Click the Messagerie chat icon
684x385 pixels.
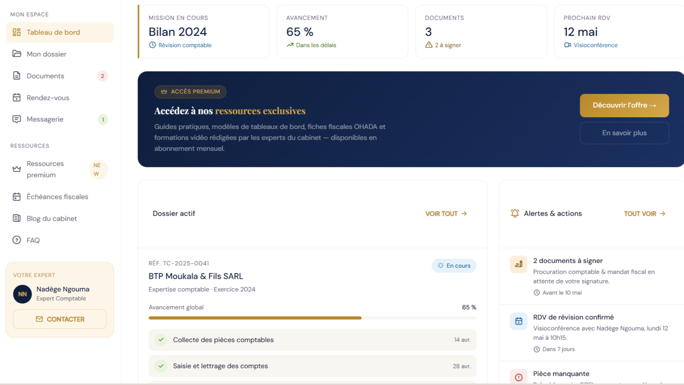(x=17, y=119)
